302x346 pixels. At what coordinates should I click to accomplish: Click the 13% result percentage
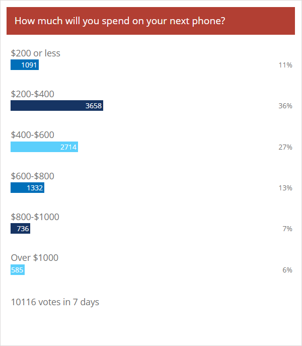[x=285, y=188]
